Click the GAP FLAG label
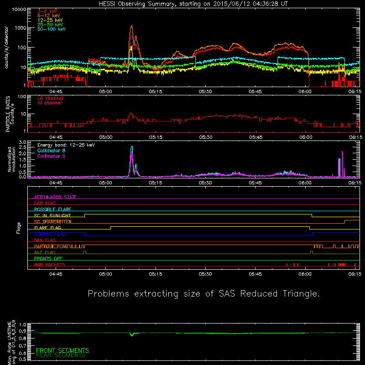Screen dimensions: 365x365 tap(45, 203)
